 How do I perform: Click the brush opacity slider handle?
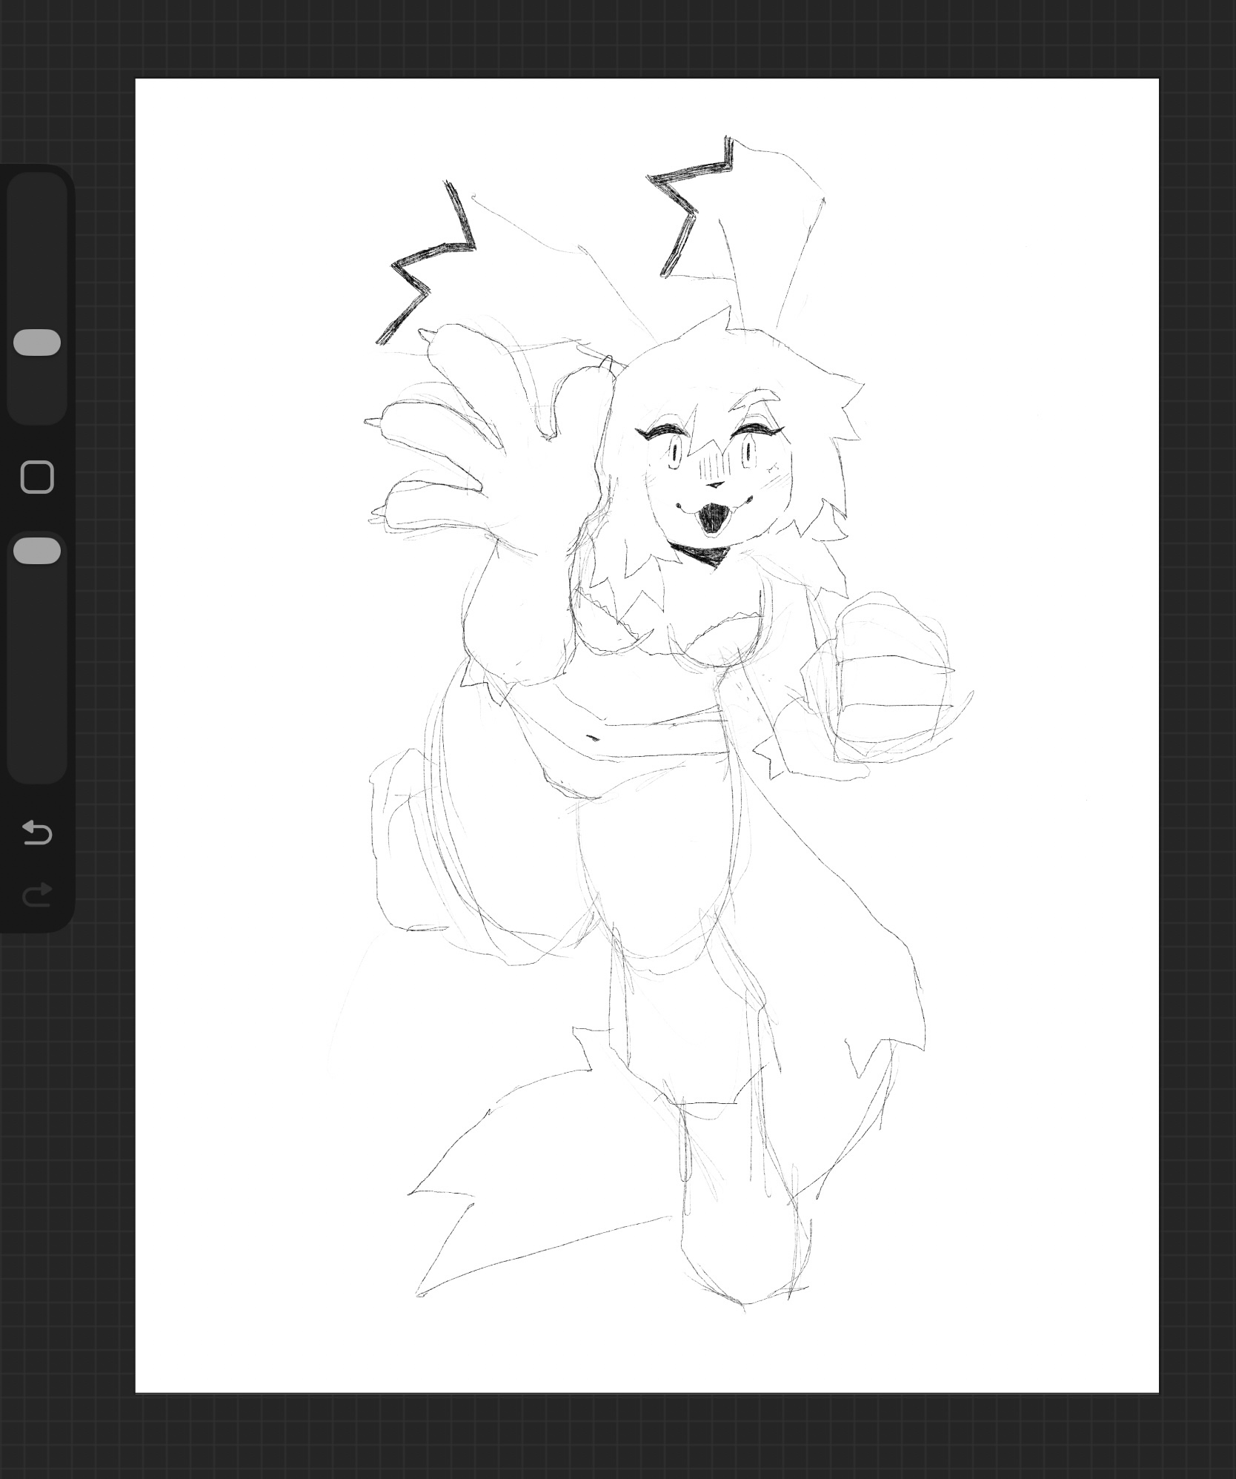37,552
